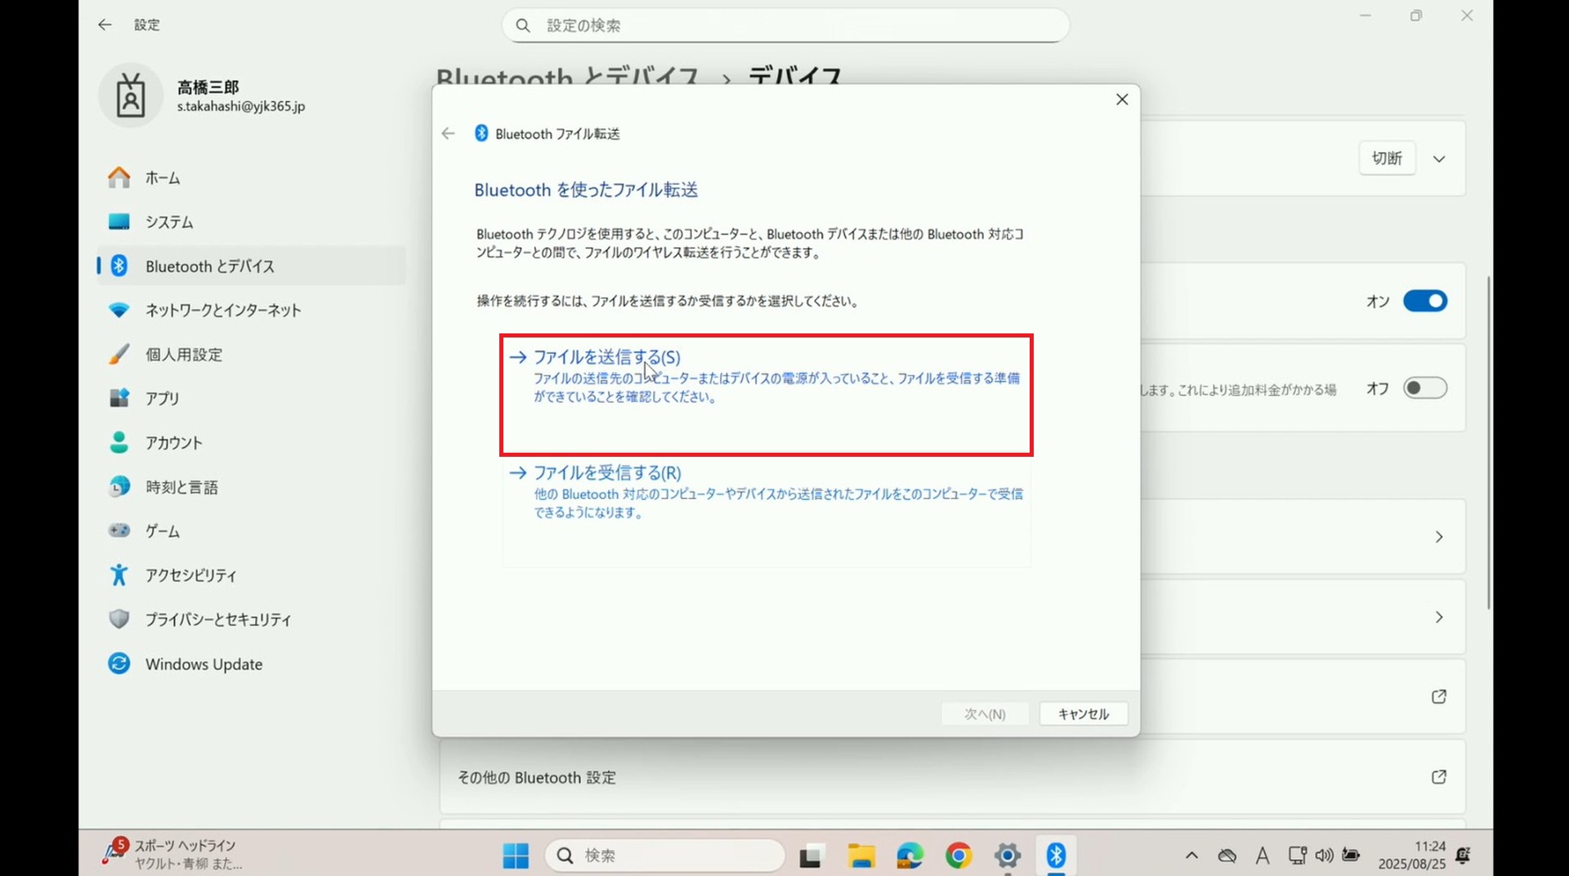Open Google Chrome from the taskbar

(x=958, y=856)
